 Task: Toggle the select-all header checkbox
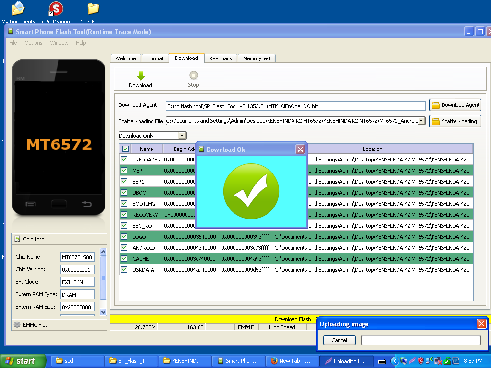pyautogui.click(x=125, y=149)
